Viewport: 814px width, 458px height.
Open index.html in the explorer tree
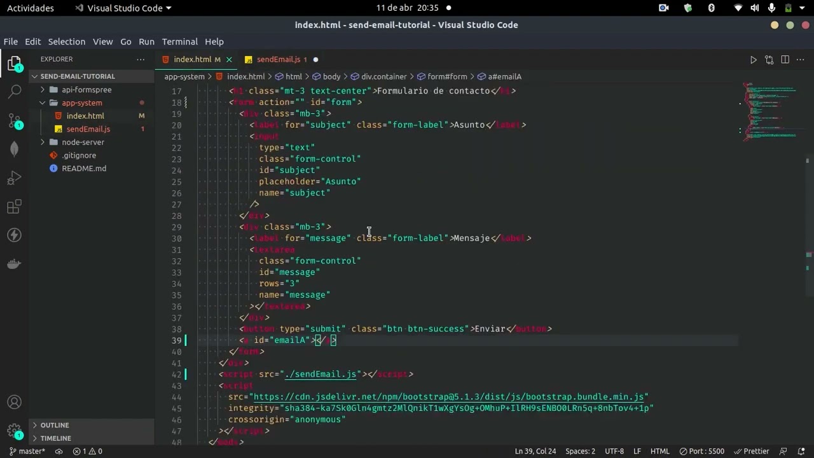point(85,116)
